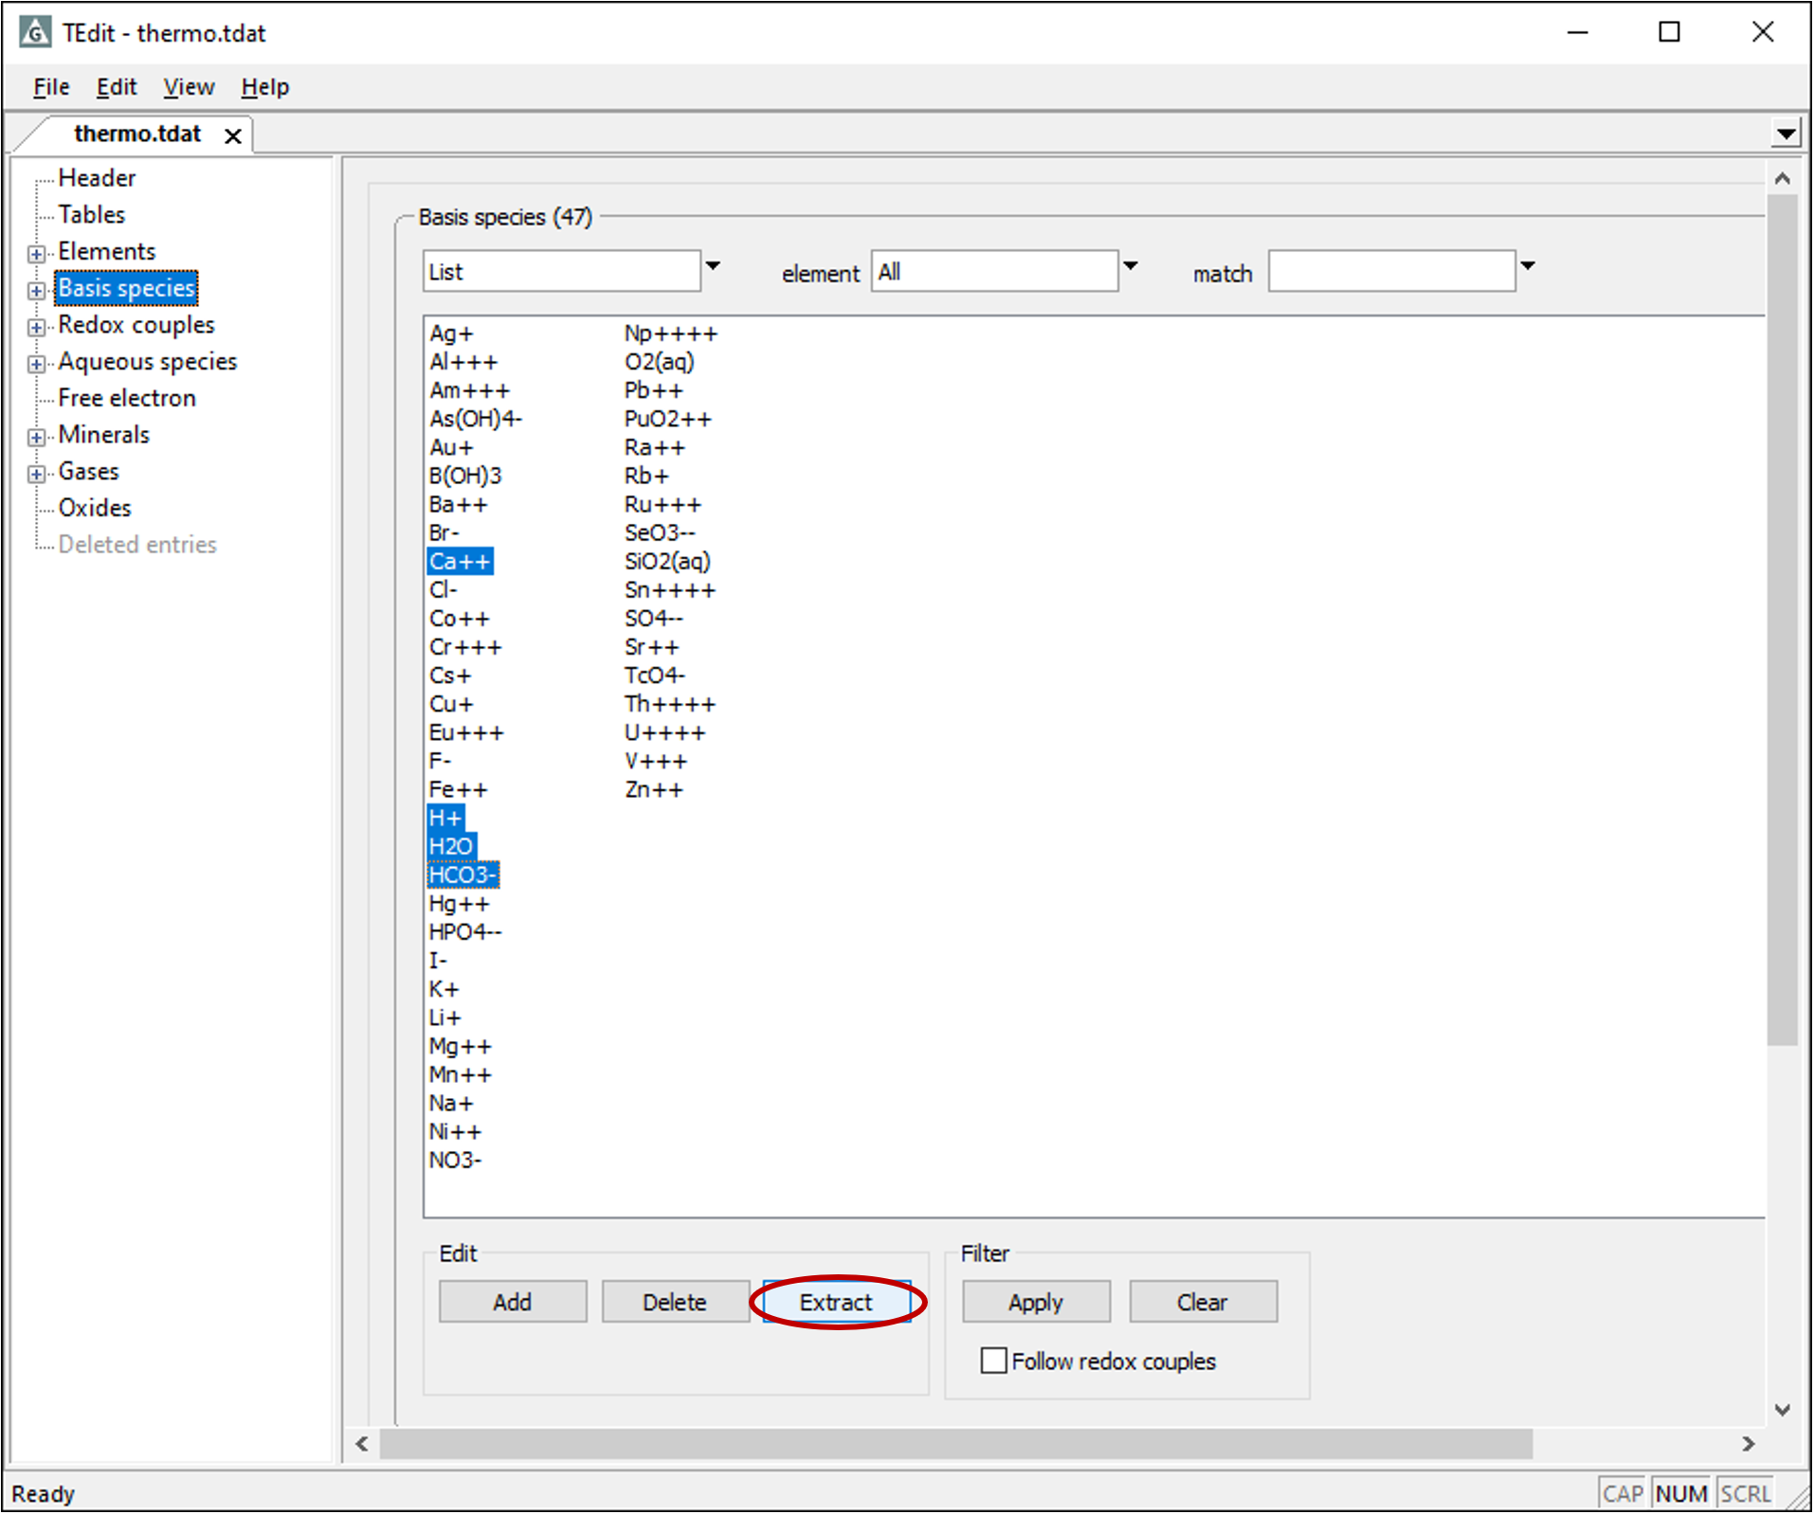Open the element filter dropdown
The height and width of the screenshot is (1514, 1814).
(1130, 267)
